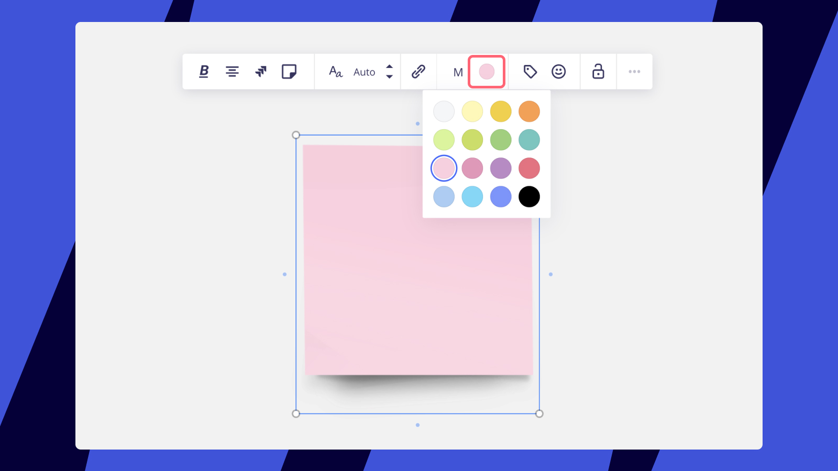Open the text alignment options
The height and width of the screenshot is (471, 838).
pos(232,72)
